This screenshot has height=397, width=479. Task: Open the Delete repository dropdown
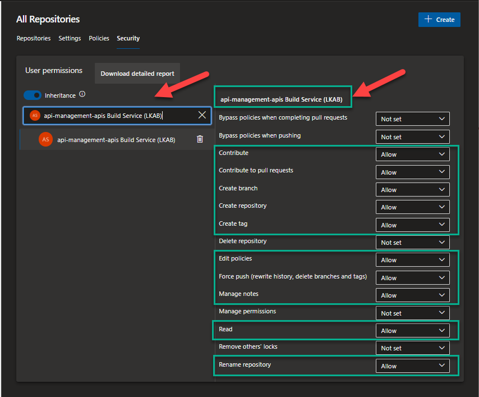(x=412, y=242)
